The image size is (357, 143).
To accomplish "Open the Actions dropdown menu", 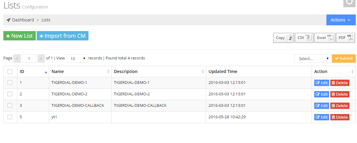I will click(x=341, y=20).
